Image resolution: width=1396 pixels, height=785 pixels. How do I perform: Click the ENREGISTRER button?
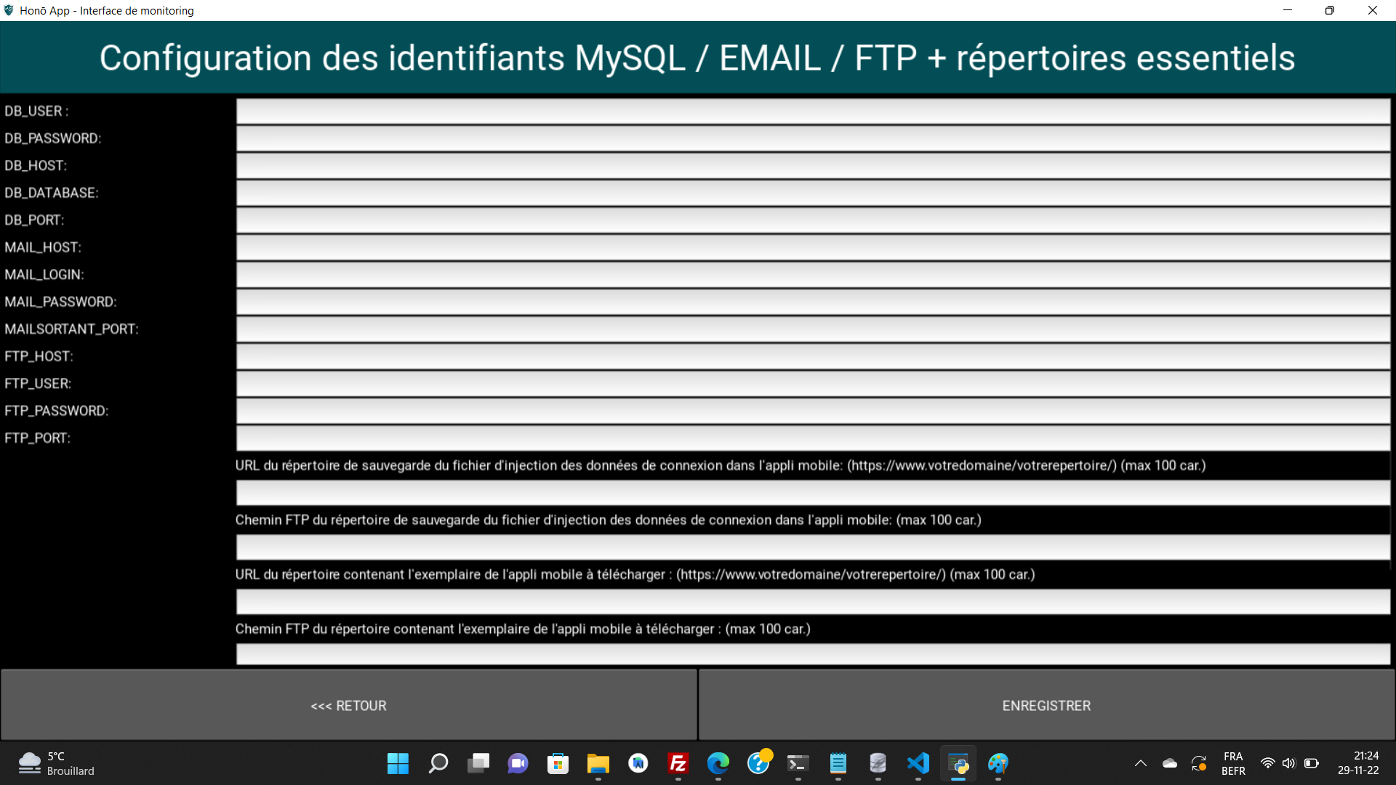(x=1046, y=705)
